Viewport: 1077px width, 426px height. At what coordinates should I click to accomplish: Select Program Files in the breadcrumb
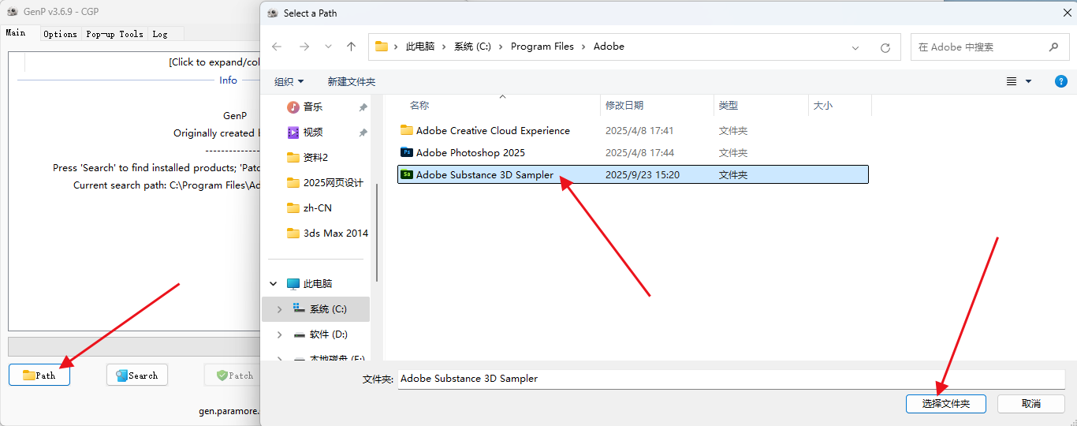pyautogui.click(x=542, y=47)
